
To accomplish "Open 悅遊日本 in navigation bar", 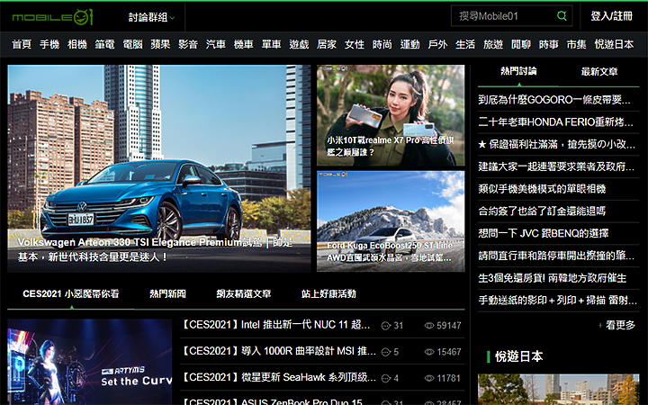I will tap(614, 44).
